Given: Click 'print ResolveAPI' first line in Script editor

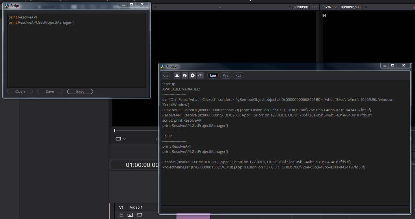Looking at the screenshot, I should (x=23, y=17).
